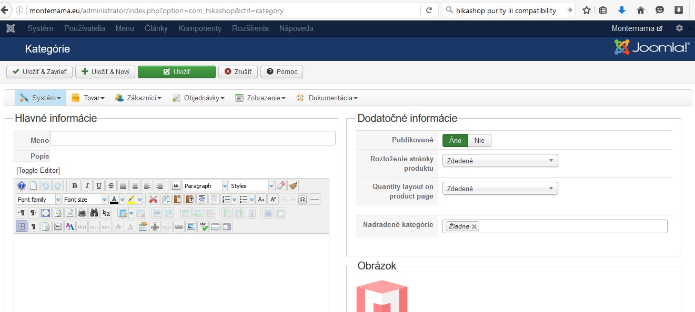695x312 pixels.
Task: Open the Styles dropdown
Action: tap(251, 185)
